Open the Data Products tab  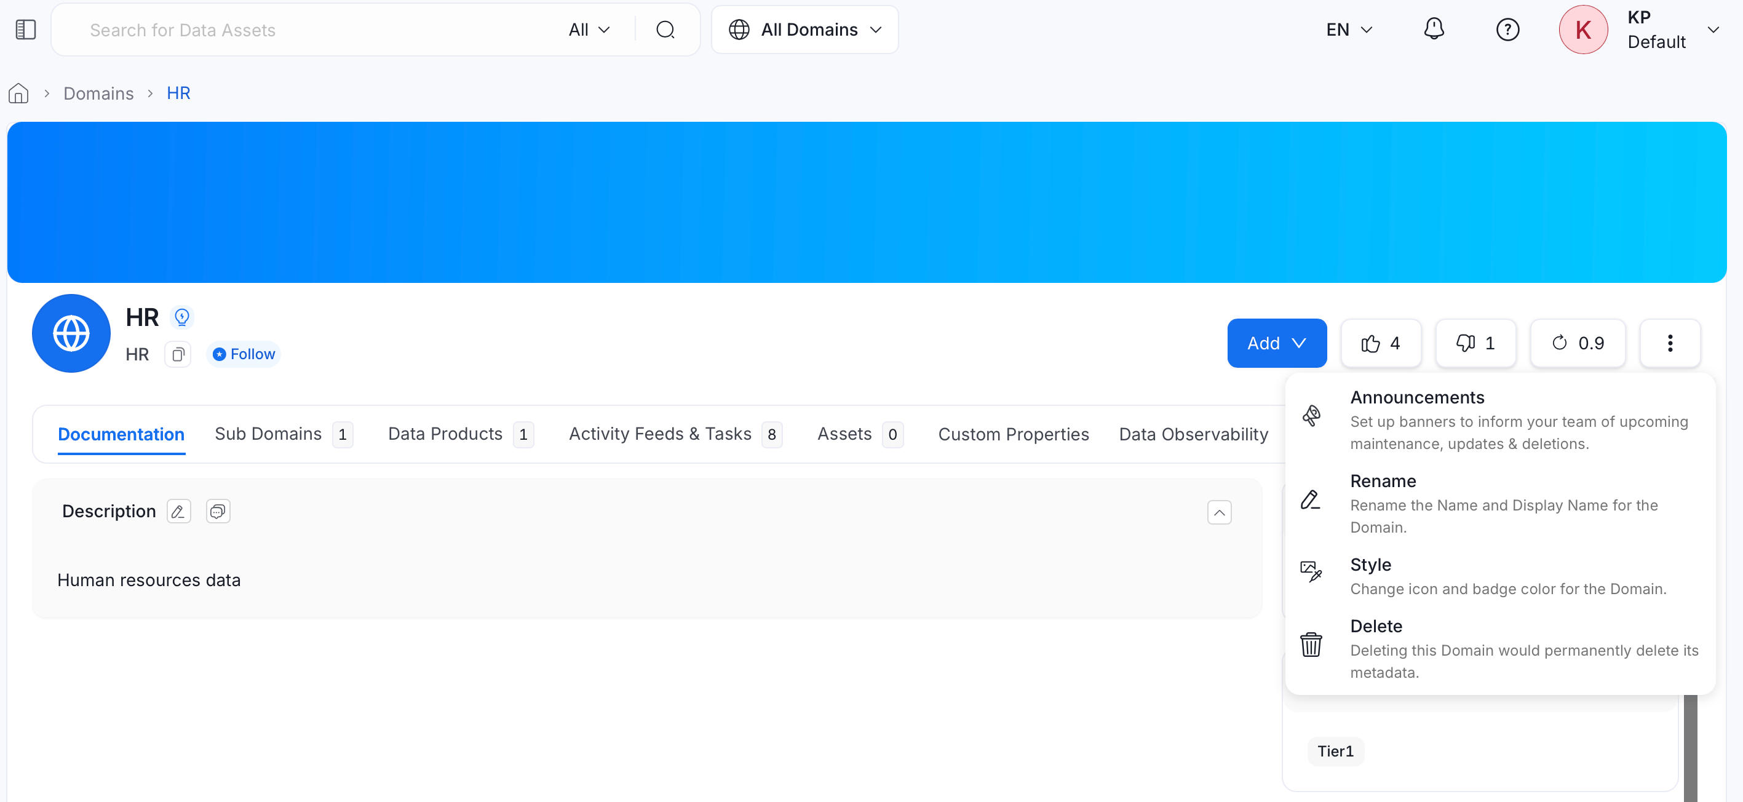coord(461,434)
